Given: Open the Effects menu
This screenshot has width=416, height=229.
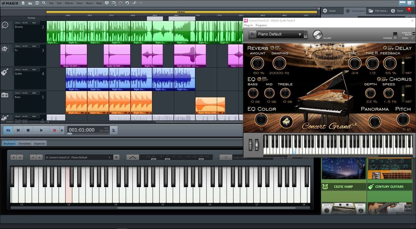Looking at the screenshot, I should click(x=69, y=3).
